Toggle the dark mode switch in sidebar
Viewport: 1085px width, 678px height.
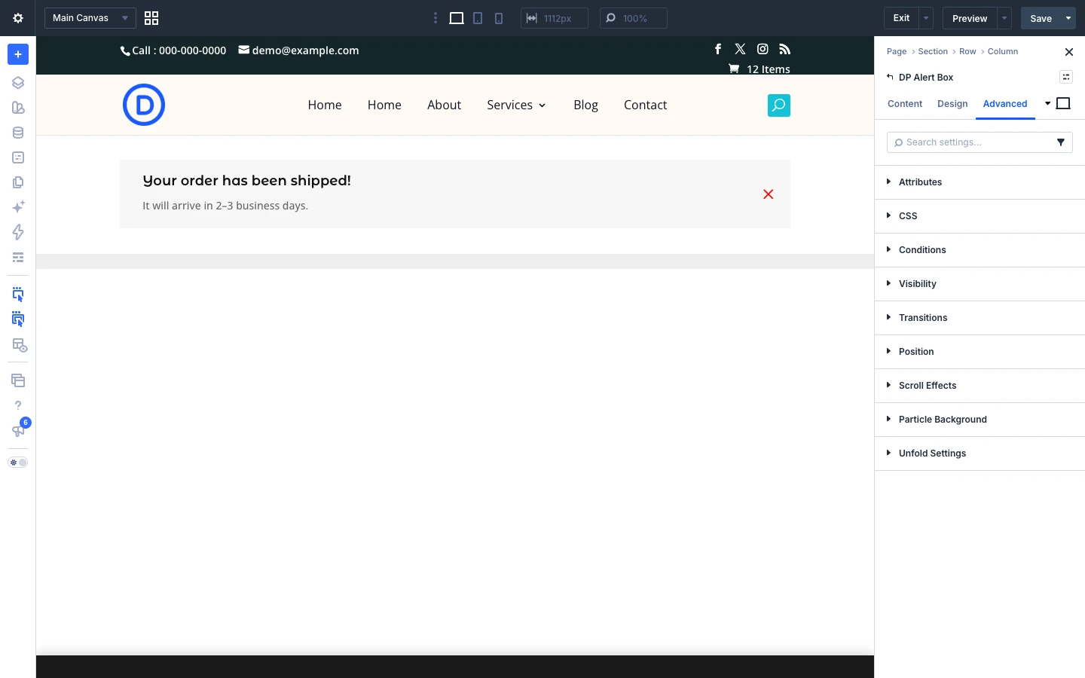[18, 463]
